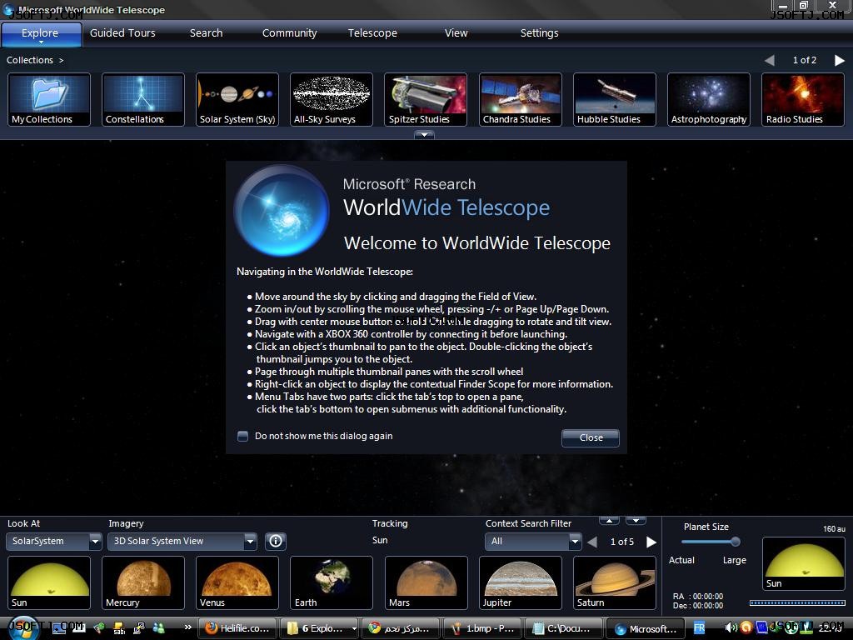
Task: Open the Astrophotography collection
Action: coord(708,100)
